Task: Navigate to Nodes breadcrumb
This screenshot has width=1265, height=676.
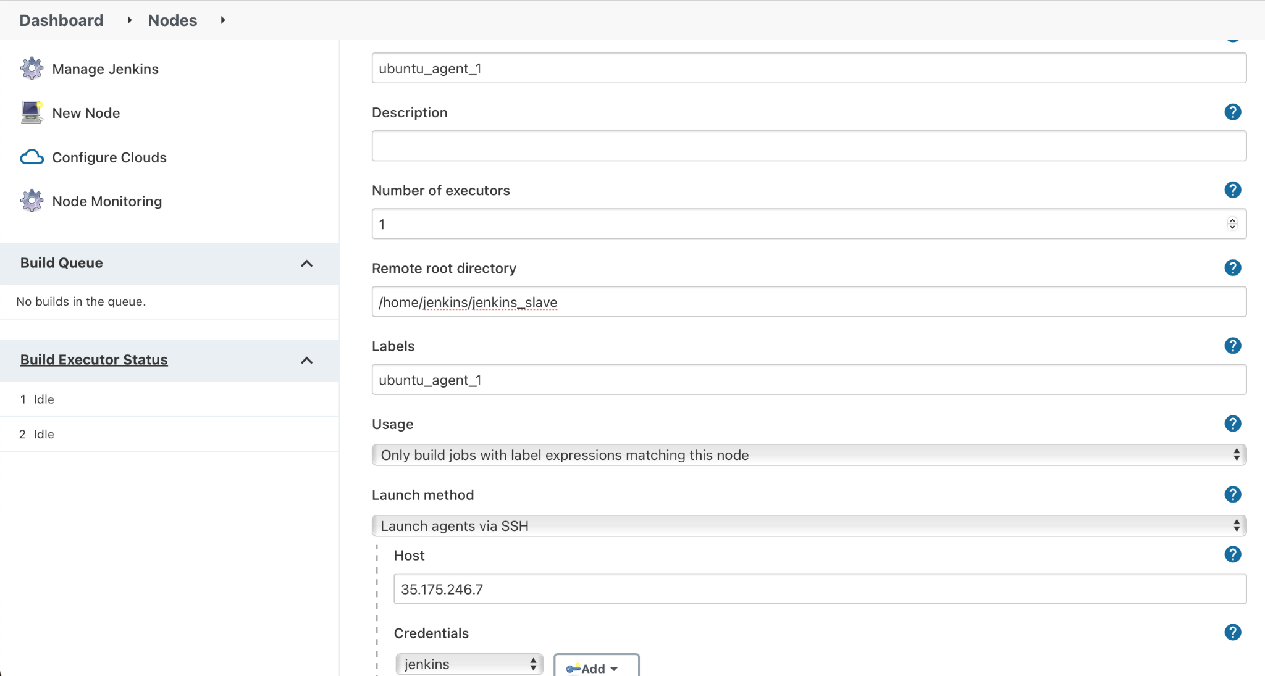Action: pyautogui.click(x=172, y=20)
